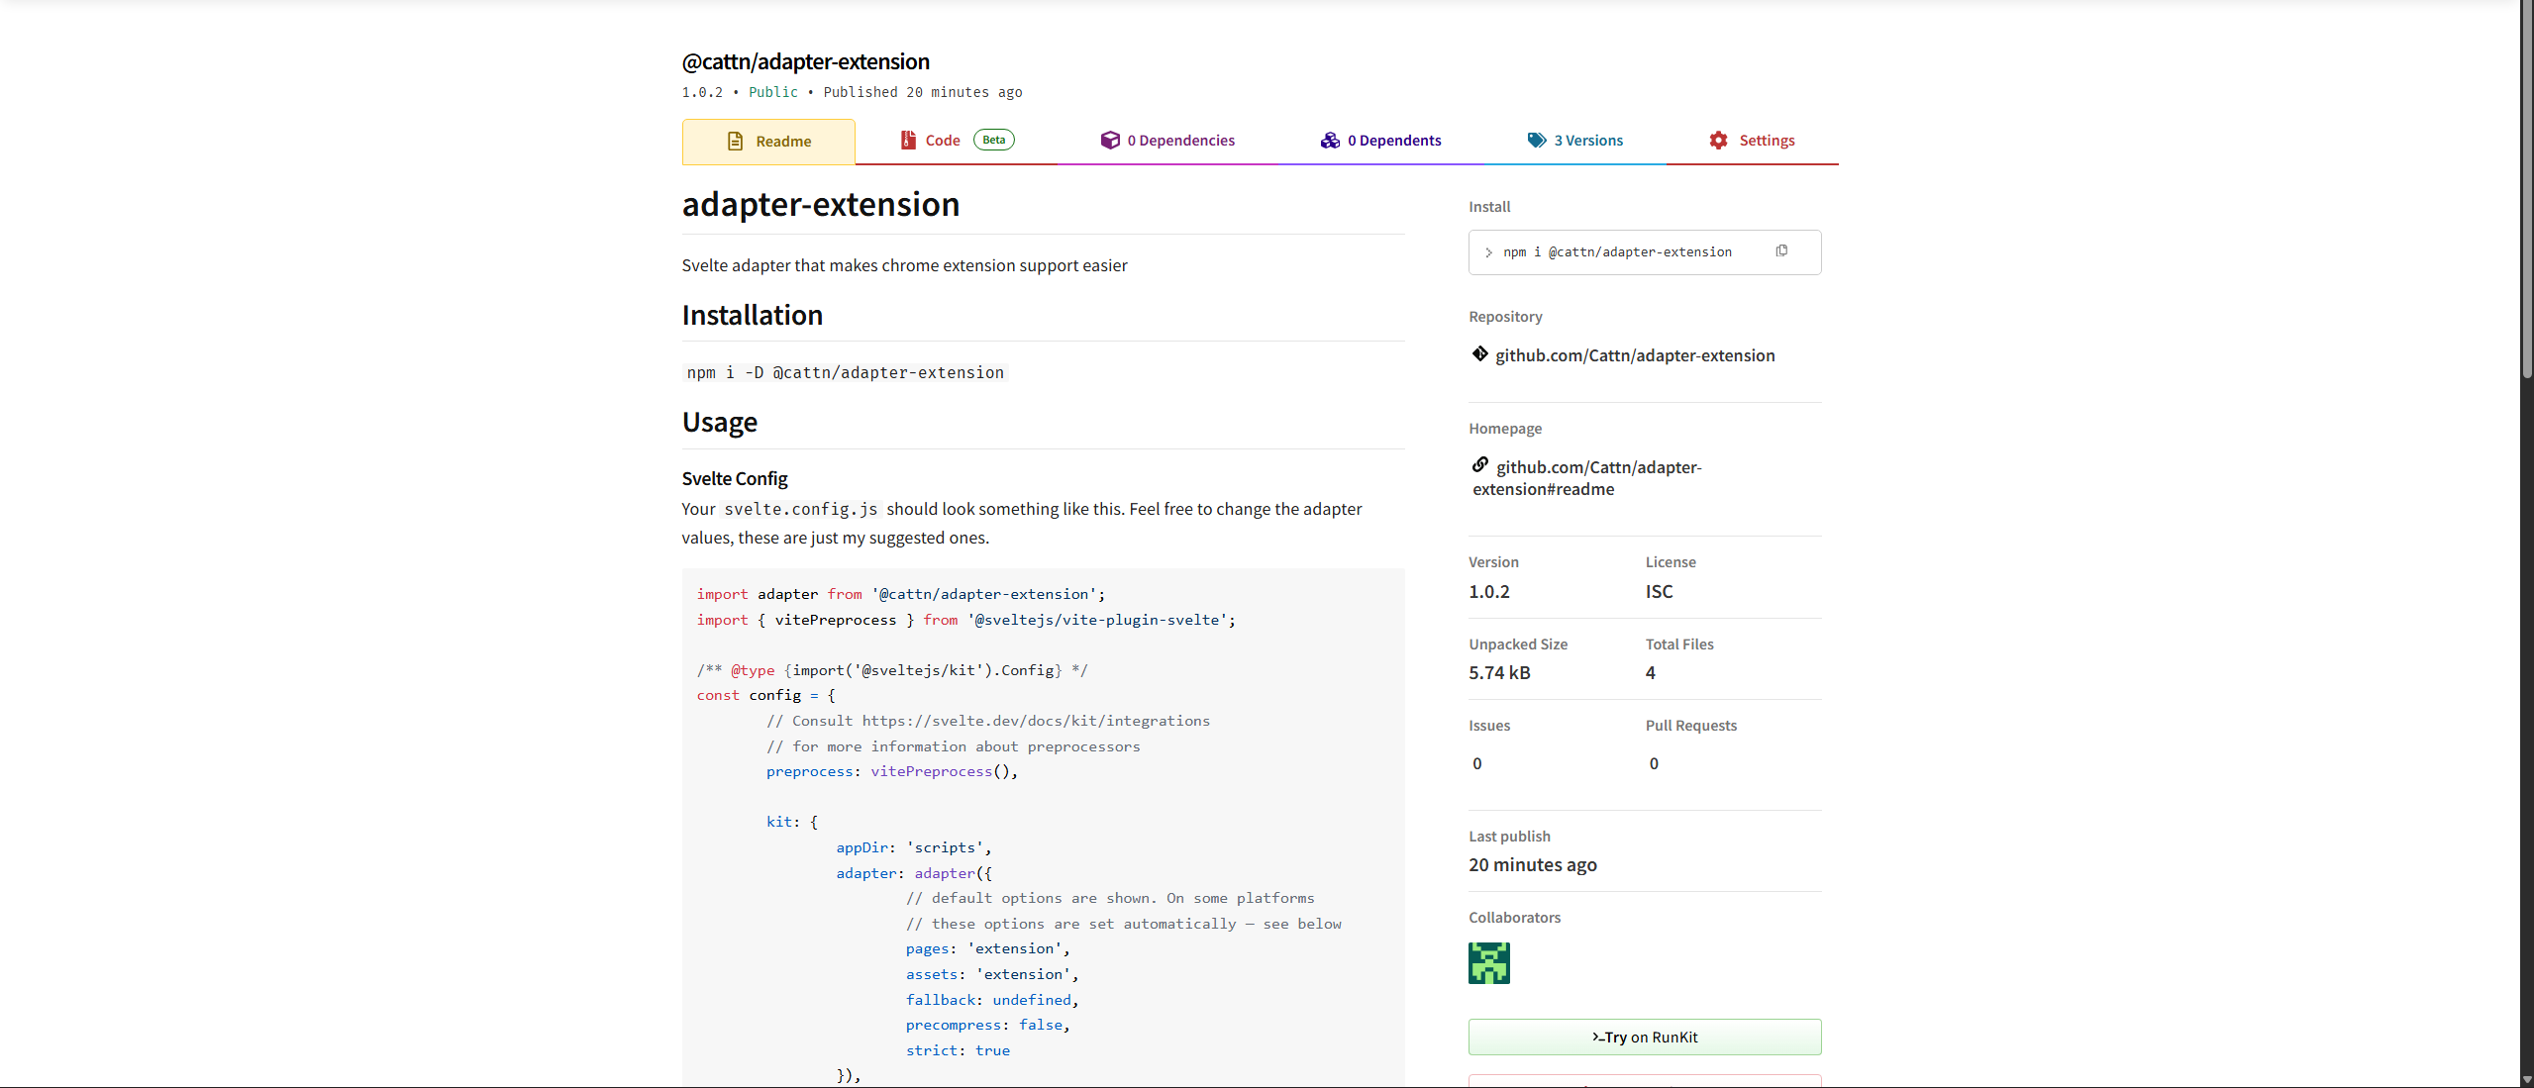Open the Settings tab
Screen dimensions: 2534x1088
(1768, 140)
